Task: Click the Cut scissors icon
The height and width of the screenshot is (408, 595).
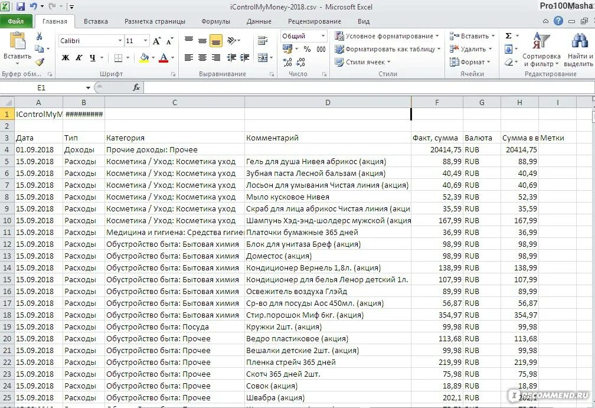Action: point(39,37)
